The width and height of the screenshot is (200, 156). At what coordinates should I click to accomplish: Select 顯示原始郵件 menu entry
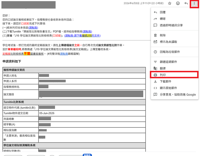[x=174, y=88]
